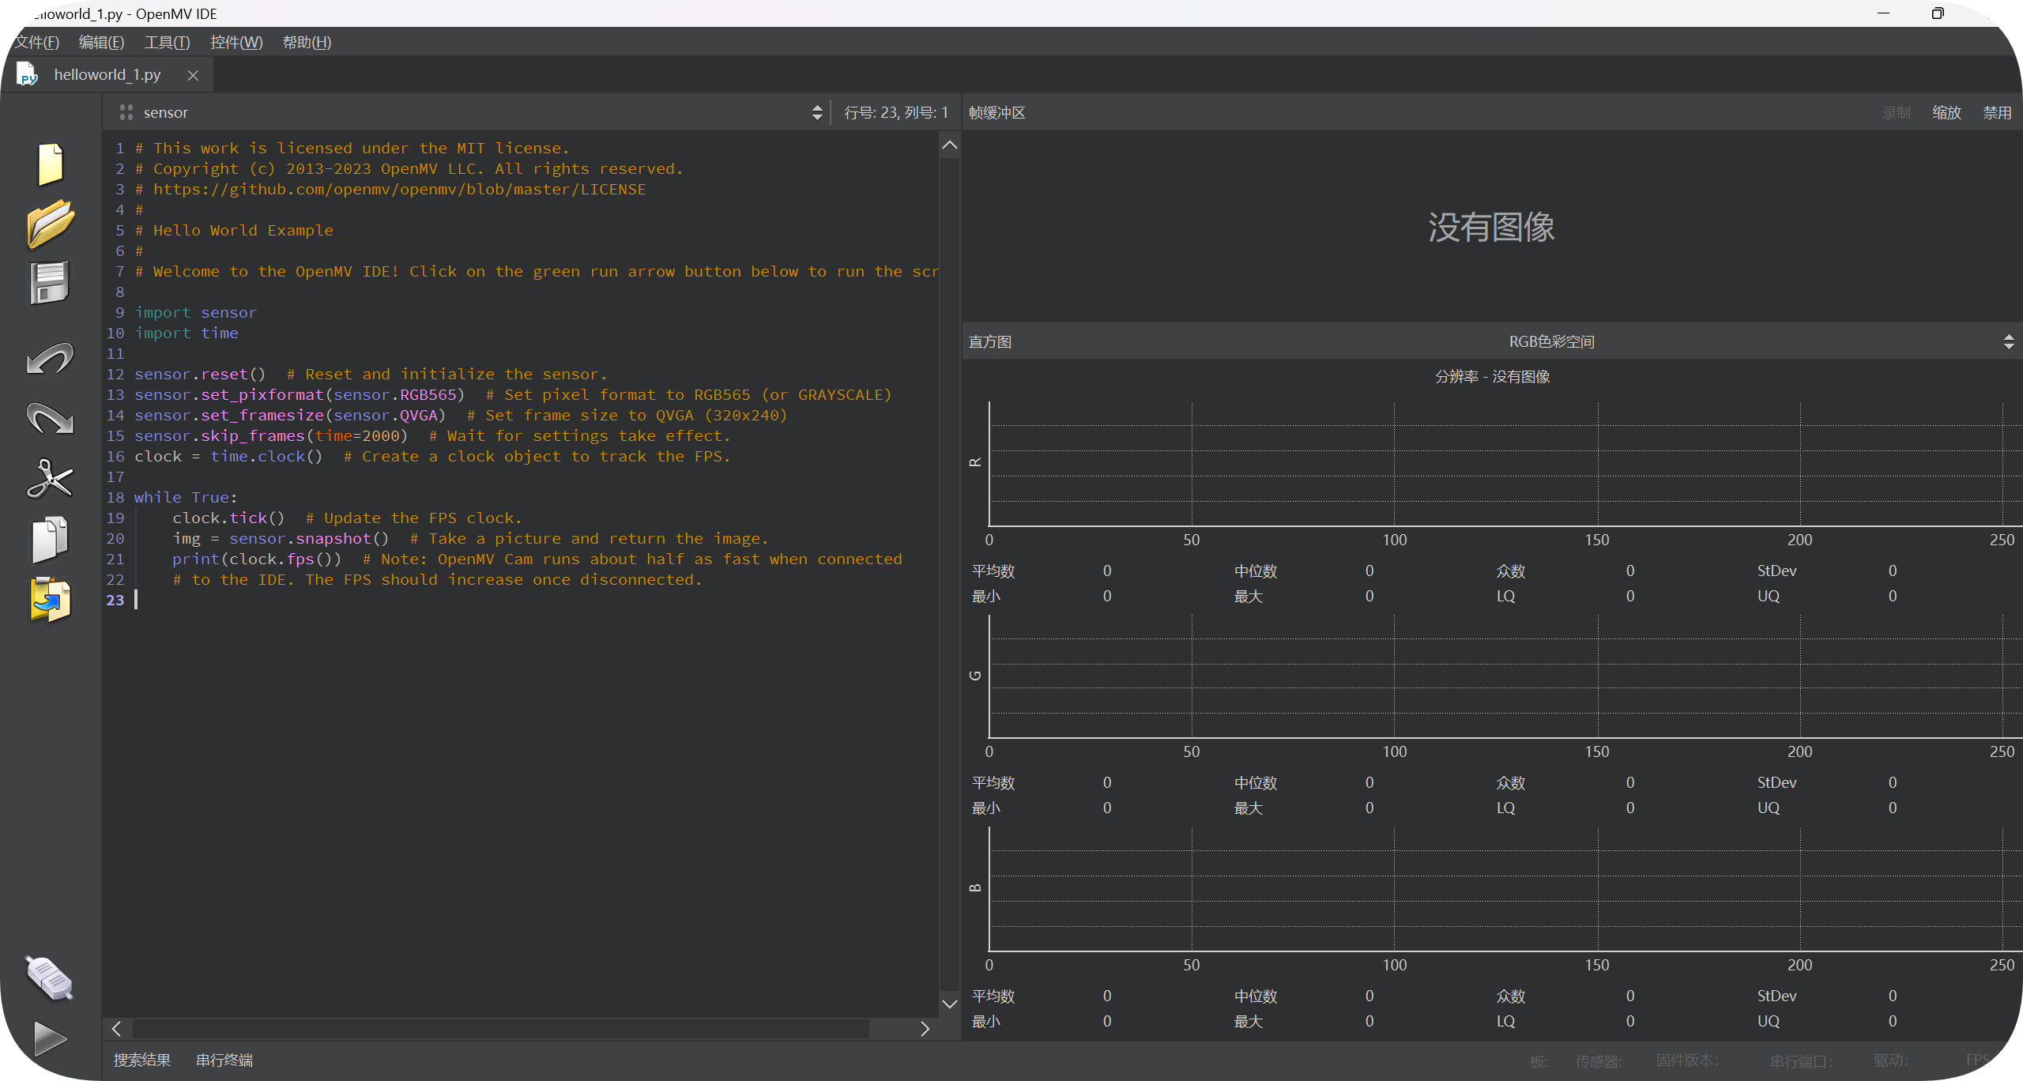Click the 驱动: status bar label
This screenshot has height=1081, width=2023.
[x=1890, y=1060]
